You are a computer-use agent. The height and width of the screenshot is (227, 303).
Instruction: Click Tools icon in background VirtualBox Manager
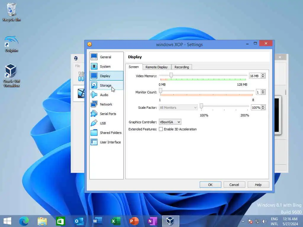pyautogui.click(x=81, y=77)
